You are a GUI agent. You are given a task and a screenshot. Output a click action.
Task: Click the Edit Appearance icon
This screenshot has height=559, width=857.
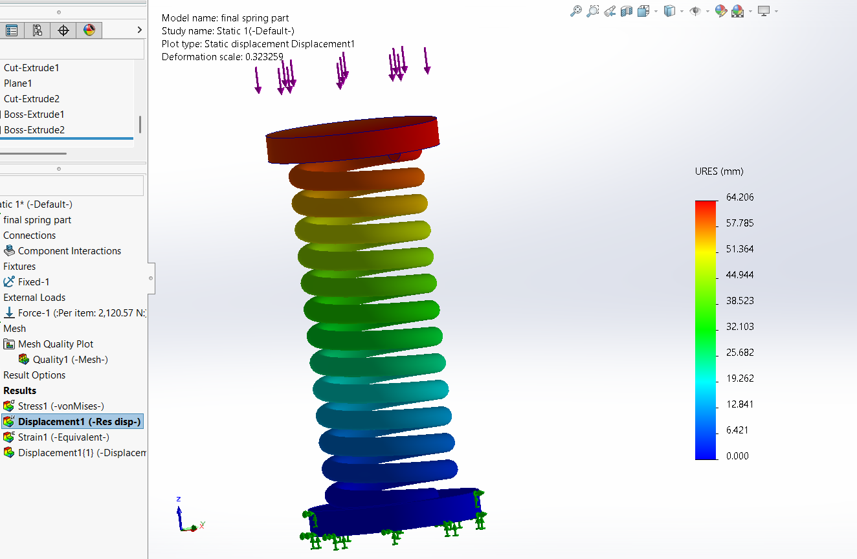[x=721, y=11]
